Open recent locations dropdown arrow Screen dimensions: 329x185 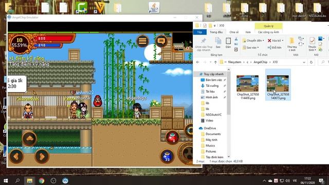tap(210, 62)
